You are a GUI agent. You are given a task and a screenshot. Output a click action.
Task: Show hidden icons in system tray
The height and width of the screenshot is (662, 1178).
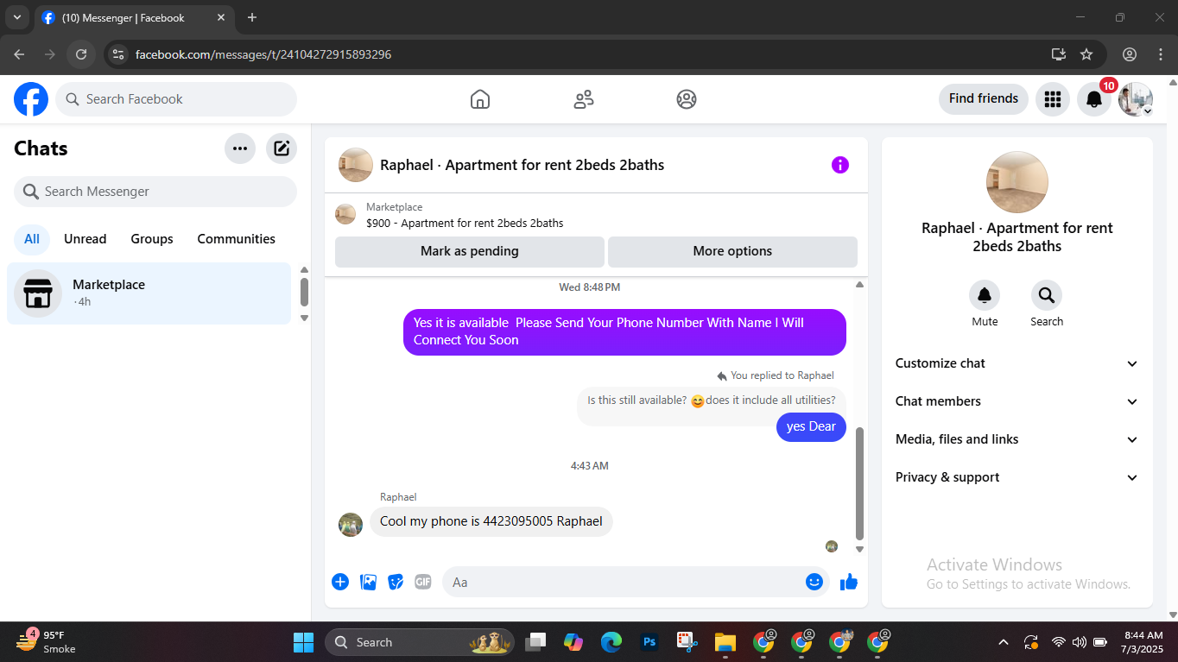pos(1004,642)
